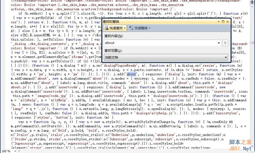The height and width of the screenshot is (153, 255).
Task: Open the expression builder arrow button
Action: click(x=225, y=43)
